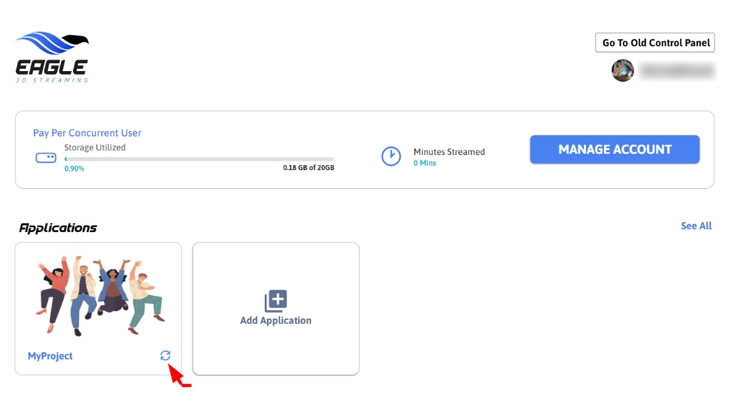Click the user profile avatar
This screenshot has width=736, height=402.
[622, 70]
